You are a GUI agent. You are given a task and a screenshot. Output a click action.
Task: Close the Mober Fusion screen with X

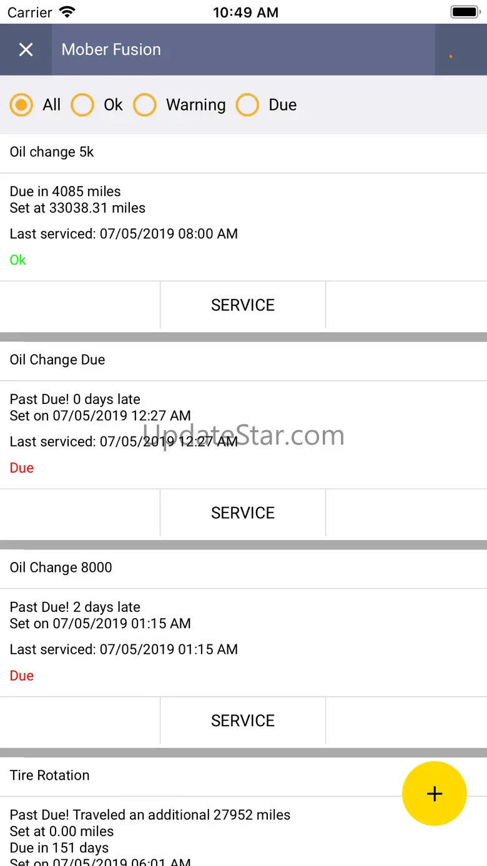click(26, 50)
